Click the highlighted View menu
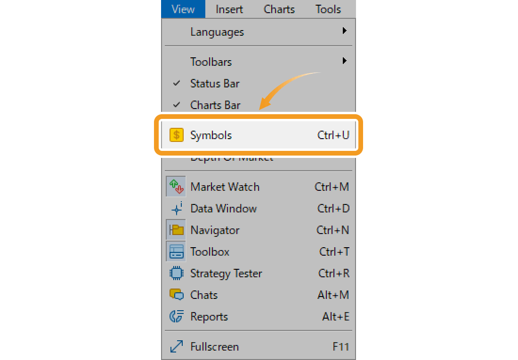 tap(183, 9)
